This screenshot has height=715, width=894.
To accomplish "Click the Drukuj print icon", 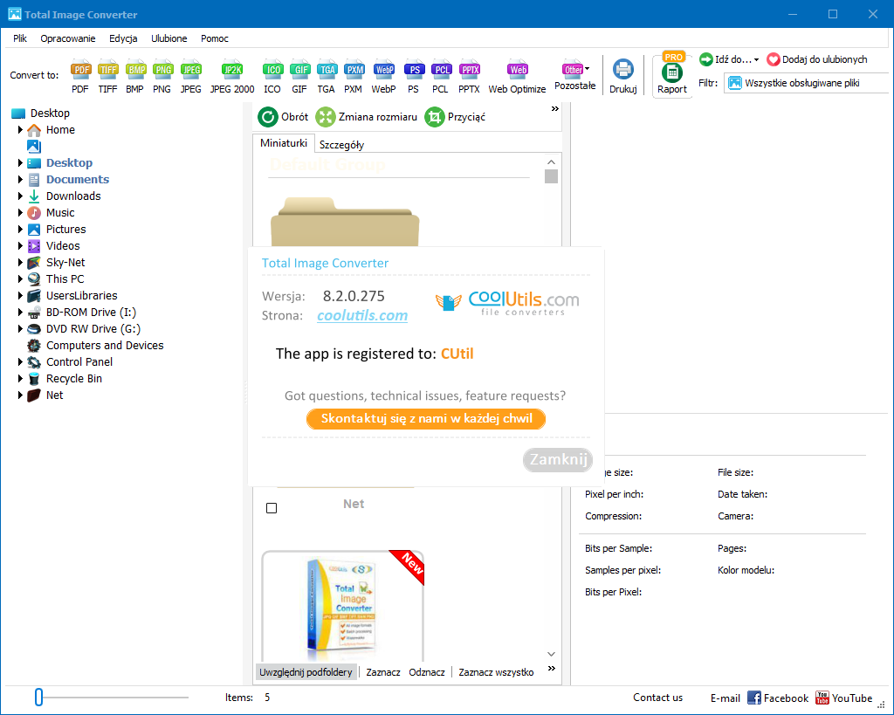I will pos(623,77).
